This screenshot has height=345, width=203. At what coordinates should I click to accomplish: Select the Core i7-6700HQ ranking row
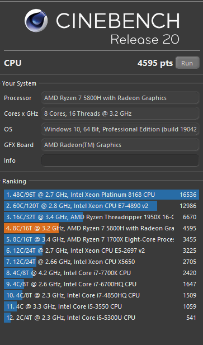(101, 284)
